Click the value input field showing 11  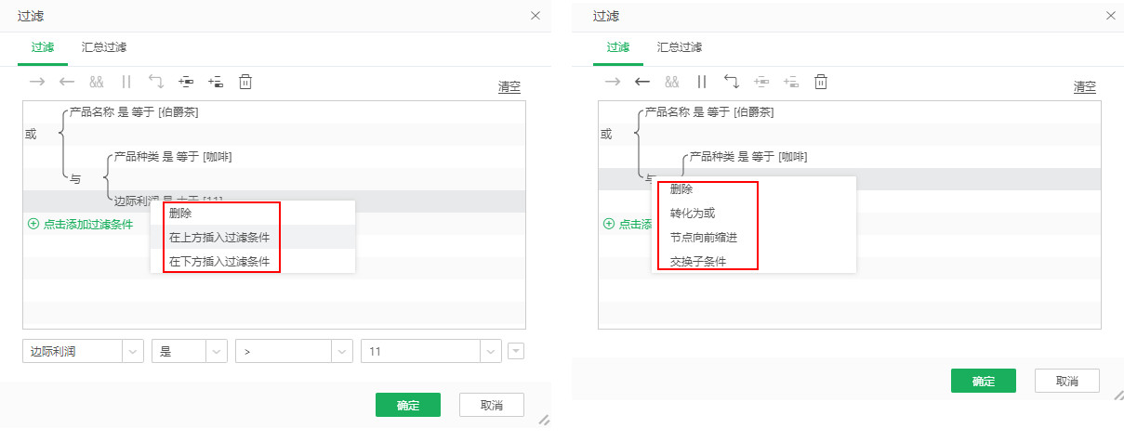click(421, 351)
